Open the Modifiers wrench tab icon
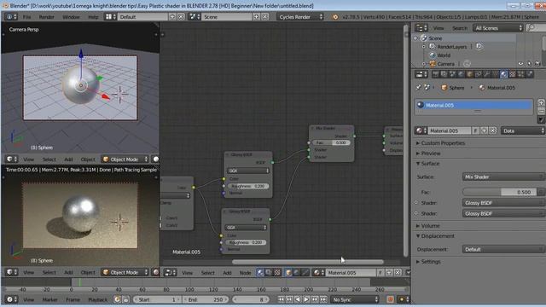The image size is (546, 307). click(x=486, y=74)
